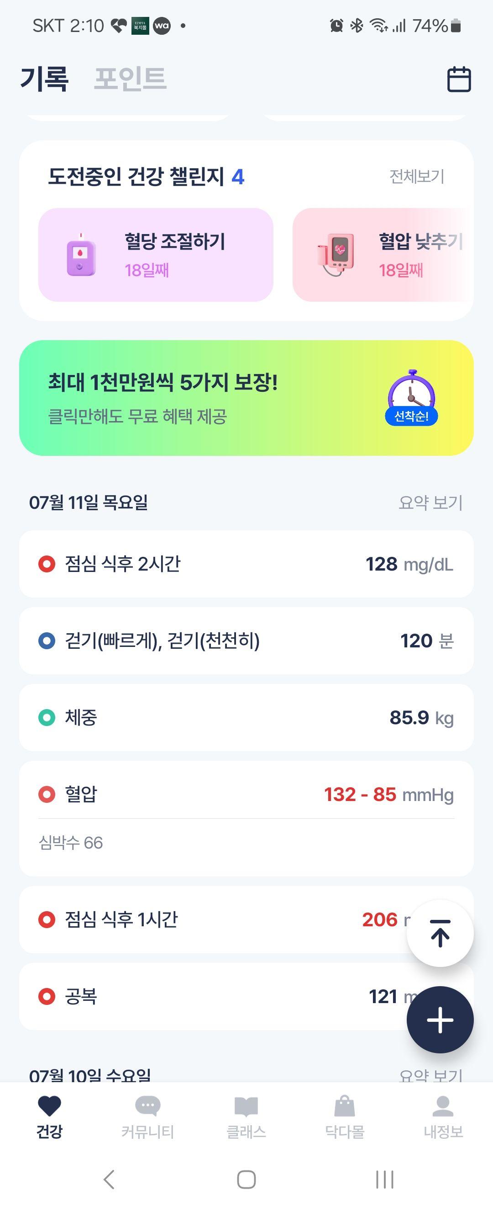The image size is (493, 1207).
Task: Open the 점심 식후 2시간 128 mg/dL record
Action: 246,564
